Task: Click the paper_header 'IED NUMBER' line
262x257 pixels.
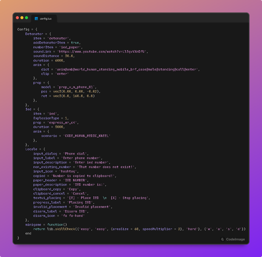Action: 61,180
